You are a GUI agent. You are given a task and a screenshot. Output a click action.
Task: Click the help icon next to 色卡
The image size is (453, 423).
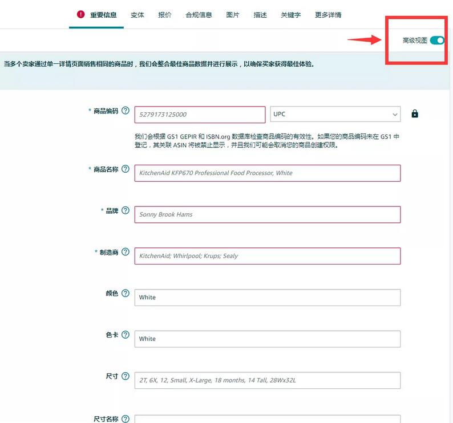pyautogui.click(x=126, y=335)
